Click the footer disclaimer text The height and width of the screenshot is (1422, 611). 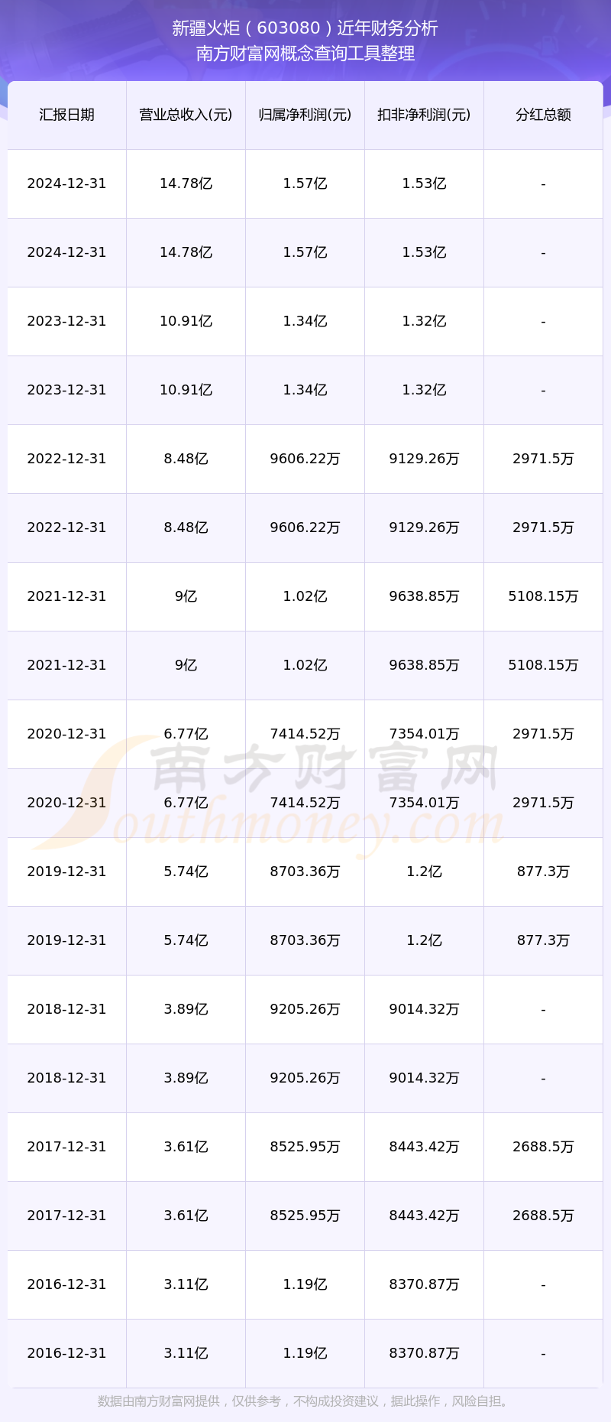[x=305, y=1401]
